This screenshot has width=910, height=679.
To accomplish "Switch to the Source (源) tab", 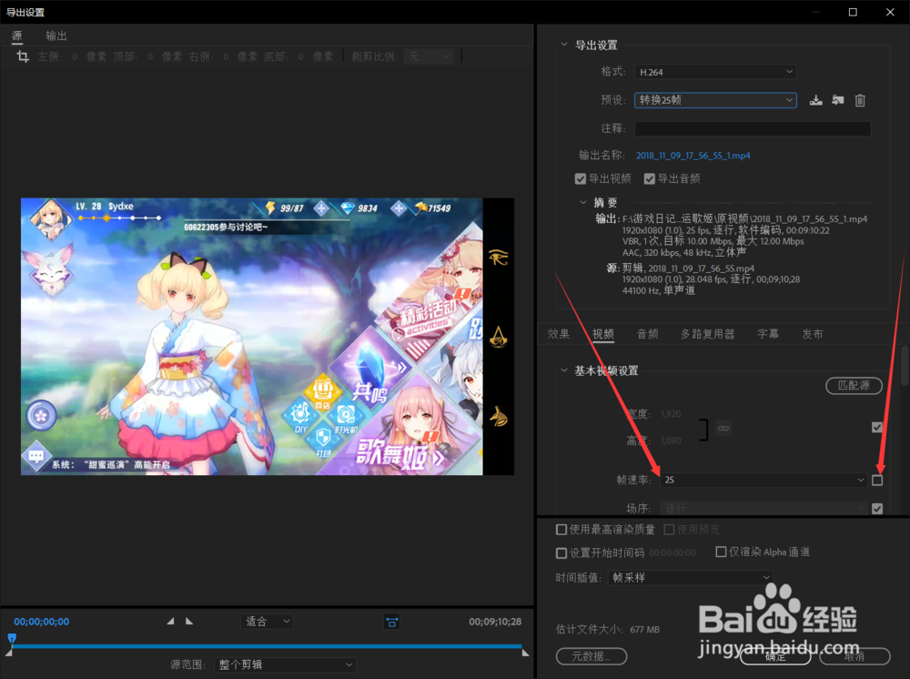I will tap(16, 35).
